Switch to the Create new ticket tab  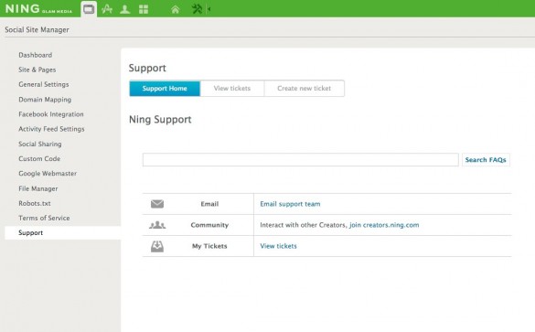304,89
